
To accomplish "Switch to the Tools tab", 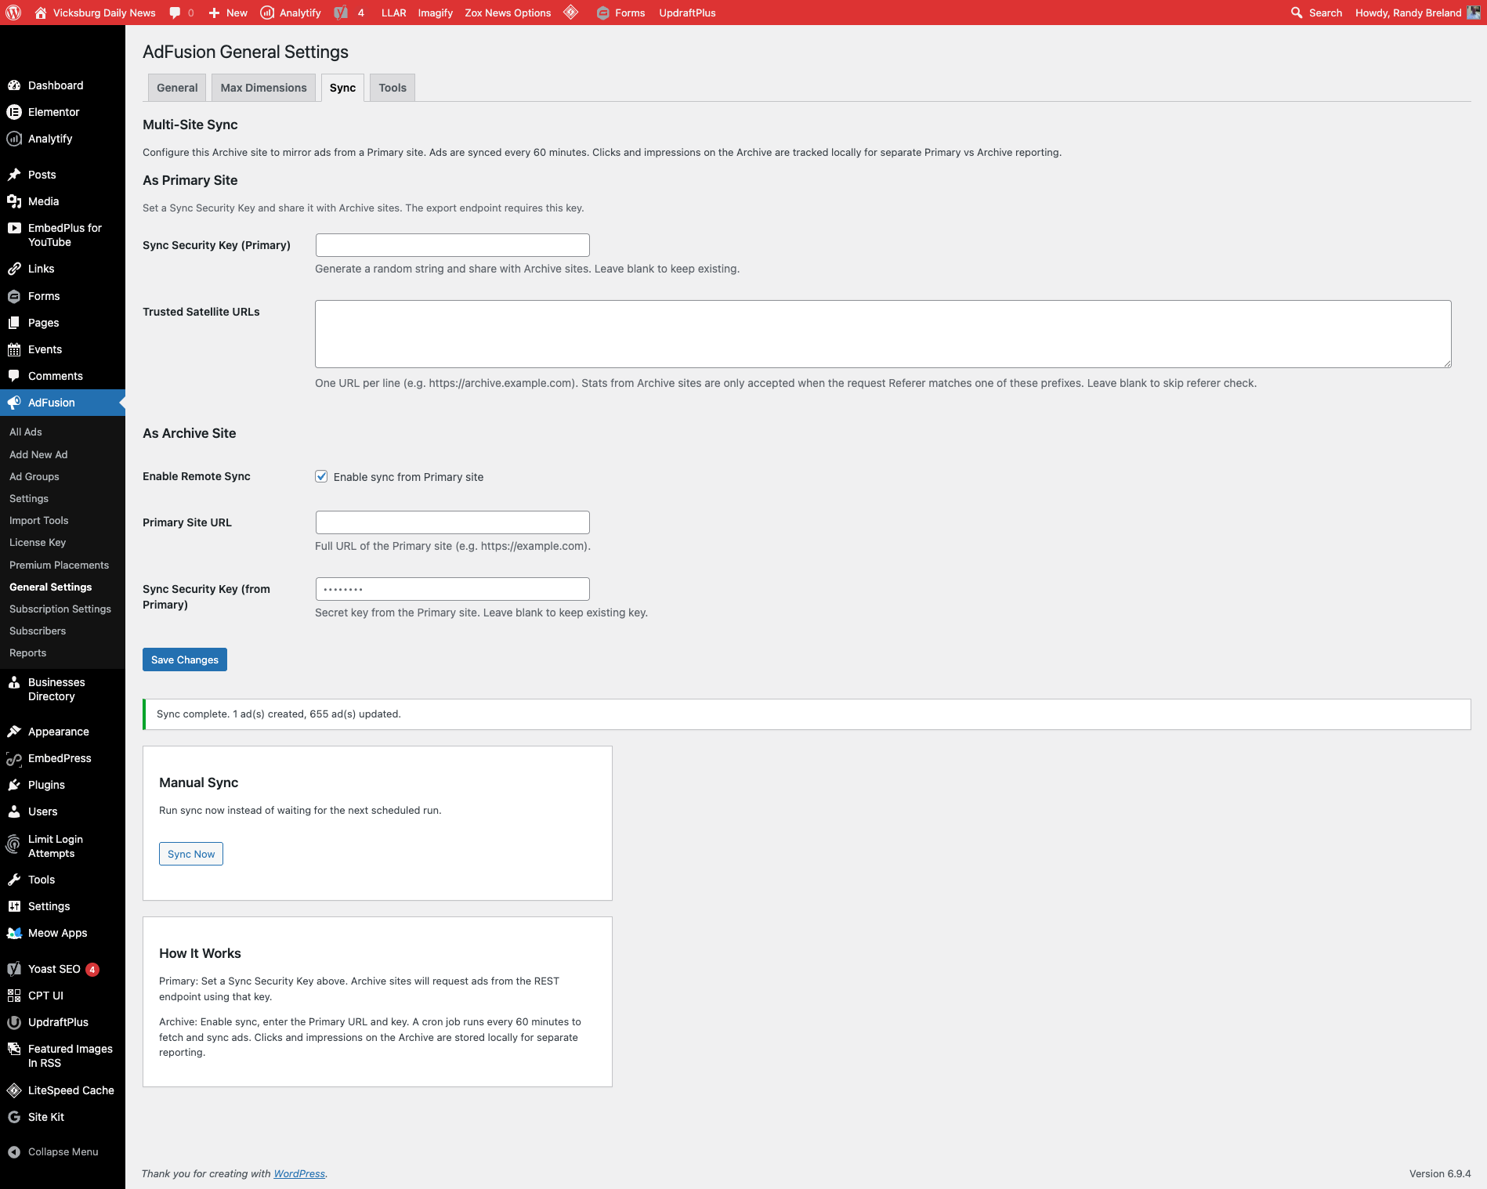I will pyautogui.click(x=393, y=88).
